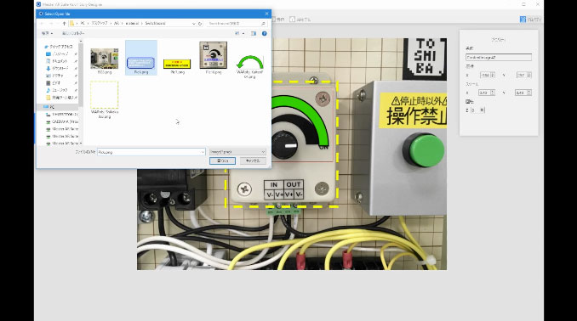This screenshot has height=321, width=577.
Task: Click the position X value stepper
Action: 488,75
